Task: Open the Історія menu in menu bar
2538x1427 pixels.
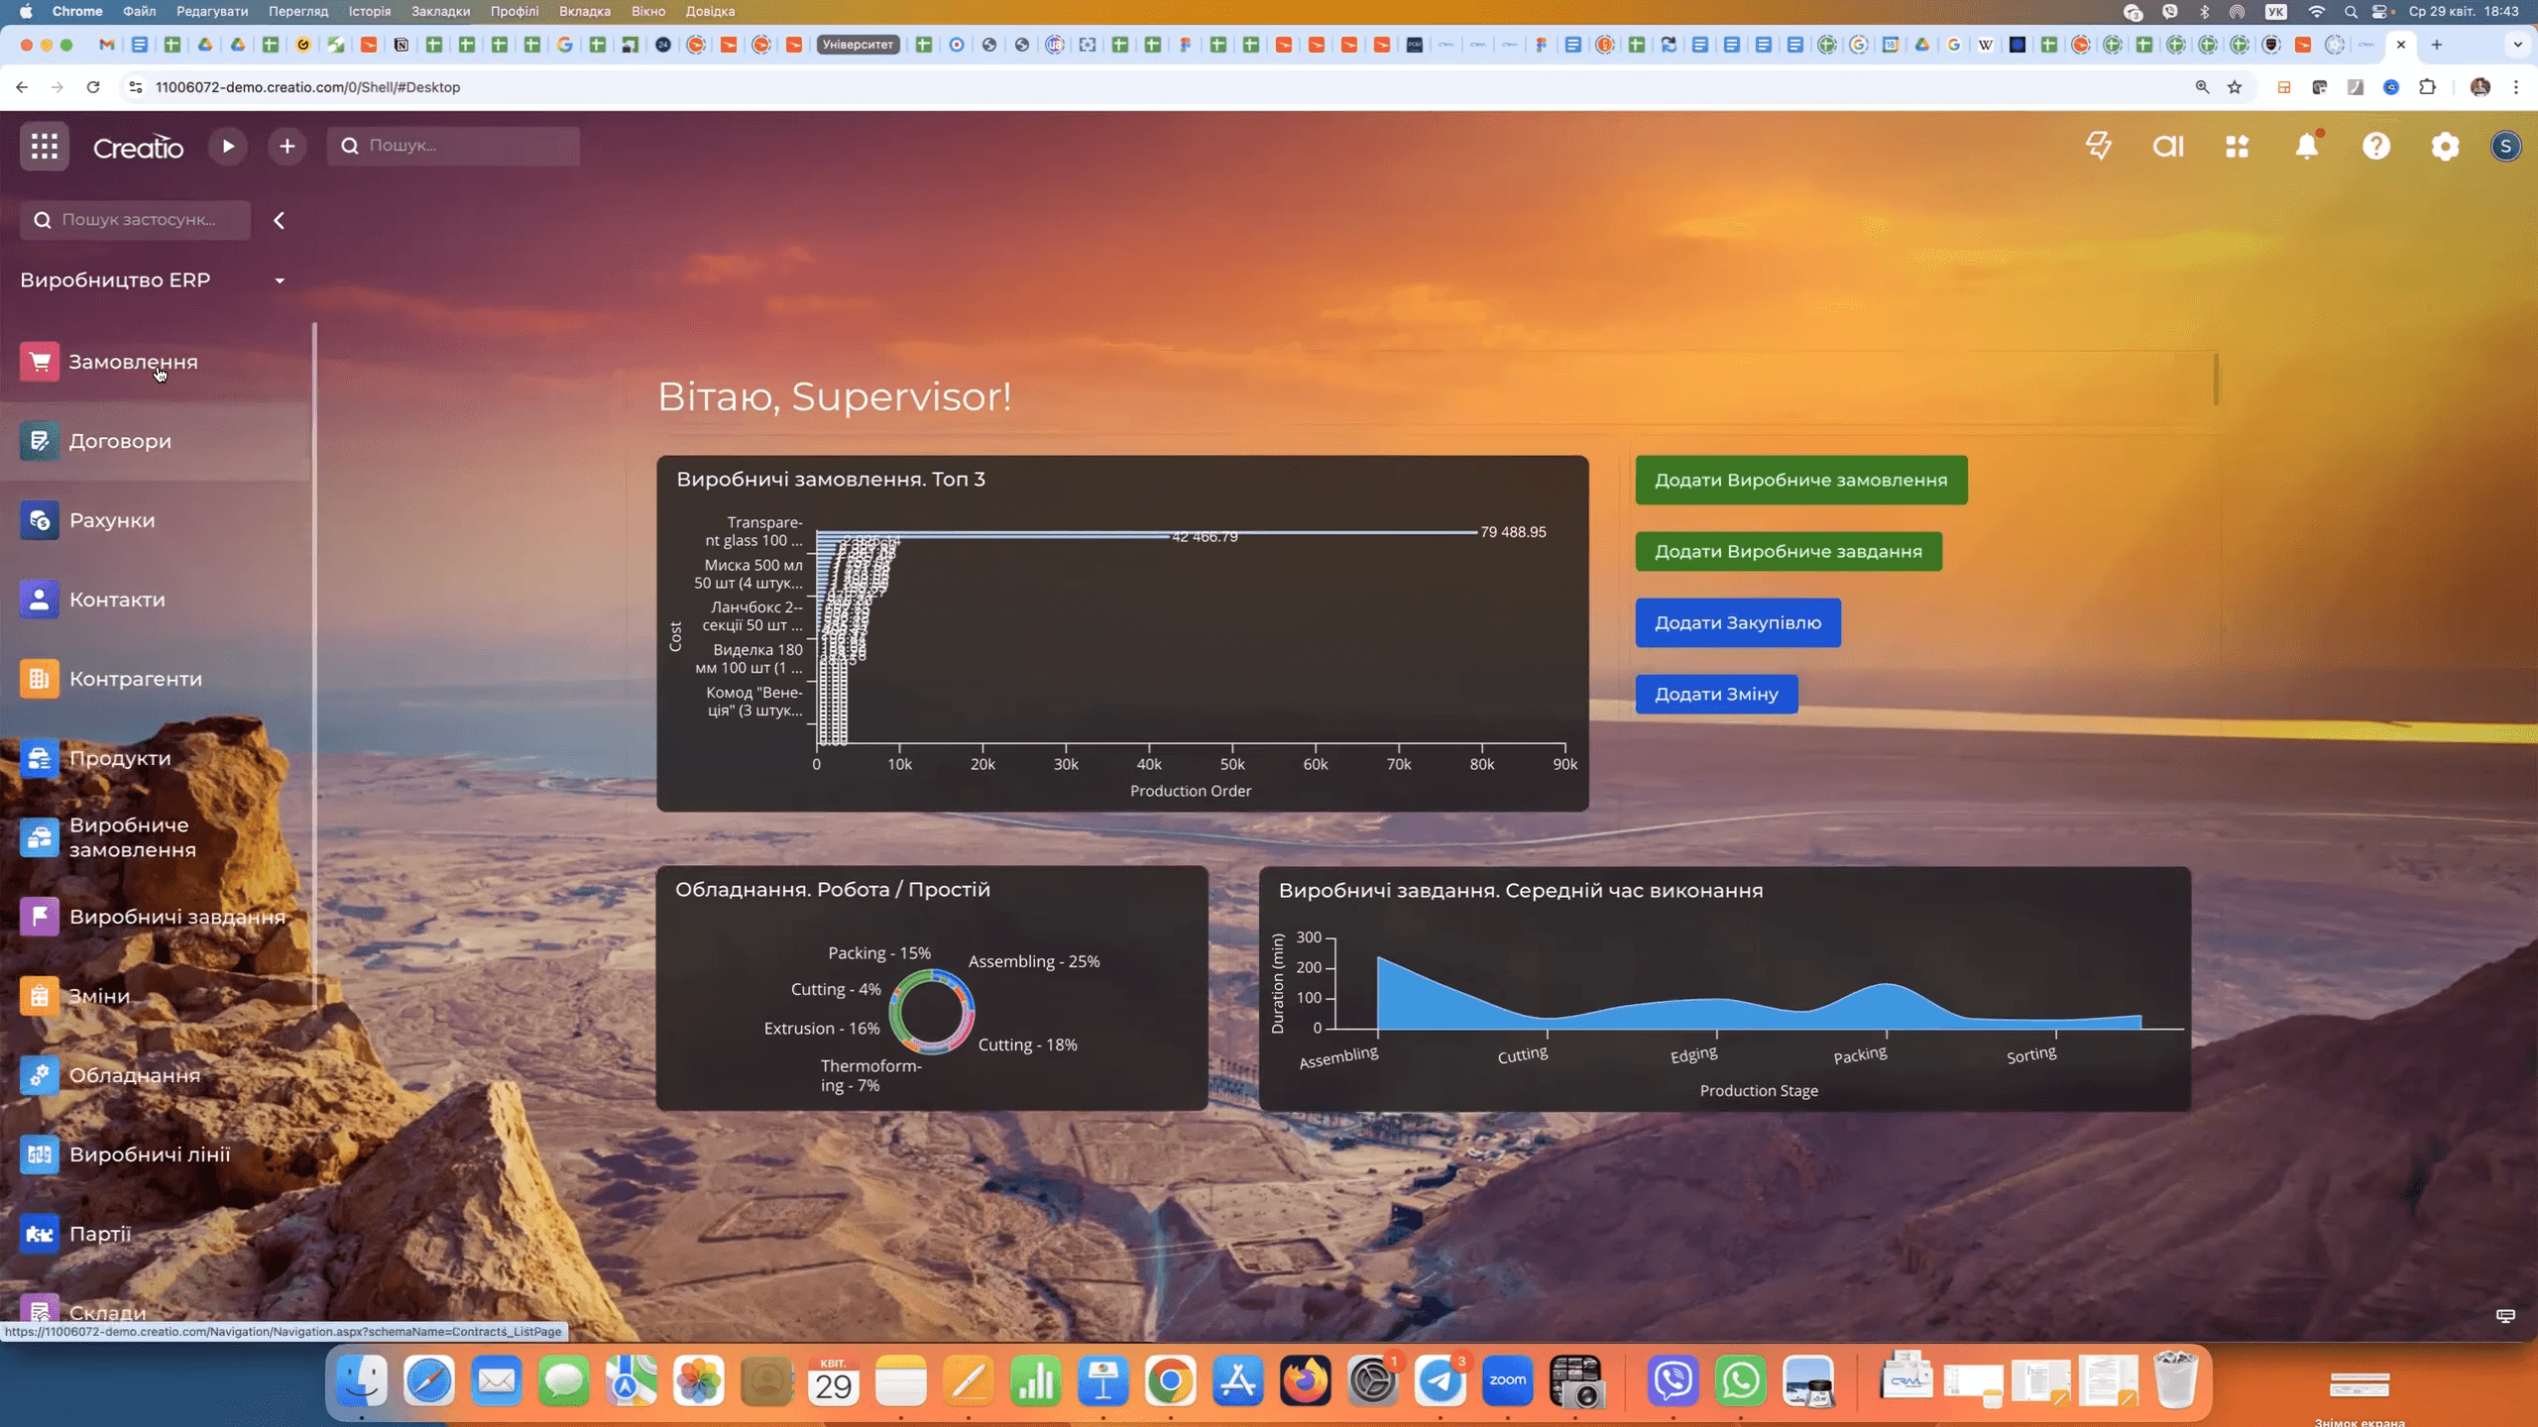Action: coord(369,11)
